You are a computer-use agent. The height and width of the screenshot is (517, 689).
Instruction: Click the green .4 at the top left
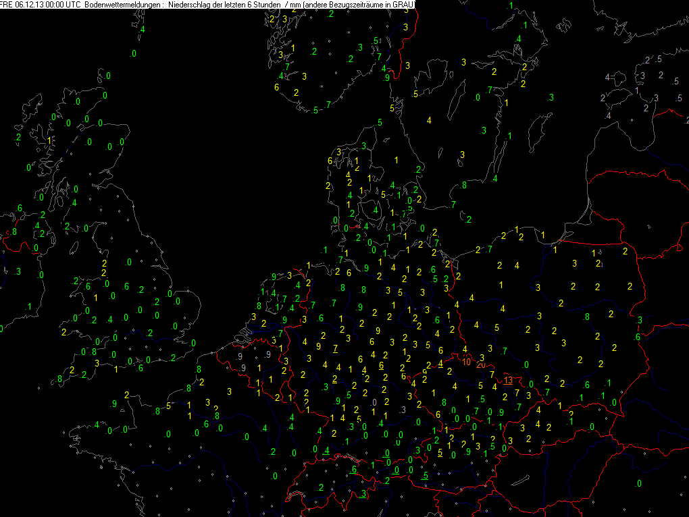click(141, 30)
